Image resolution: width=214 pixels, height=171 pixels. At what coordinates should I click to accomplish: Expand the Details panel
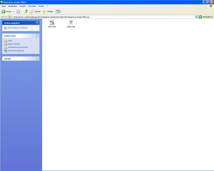[x=37, y=58]
